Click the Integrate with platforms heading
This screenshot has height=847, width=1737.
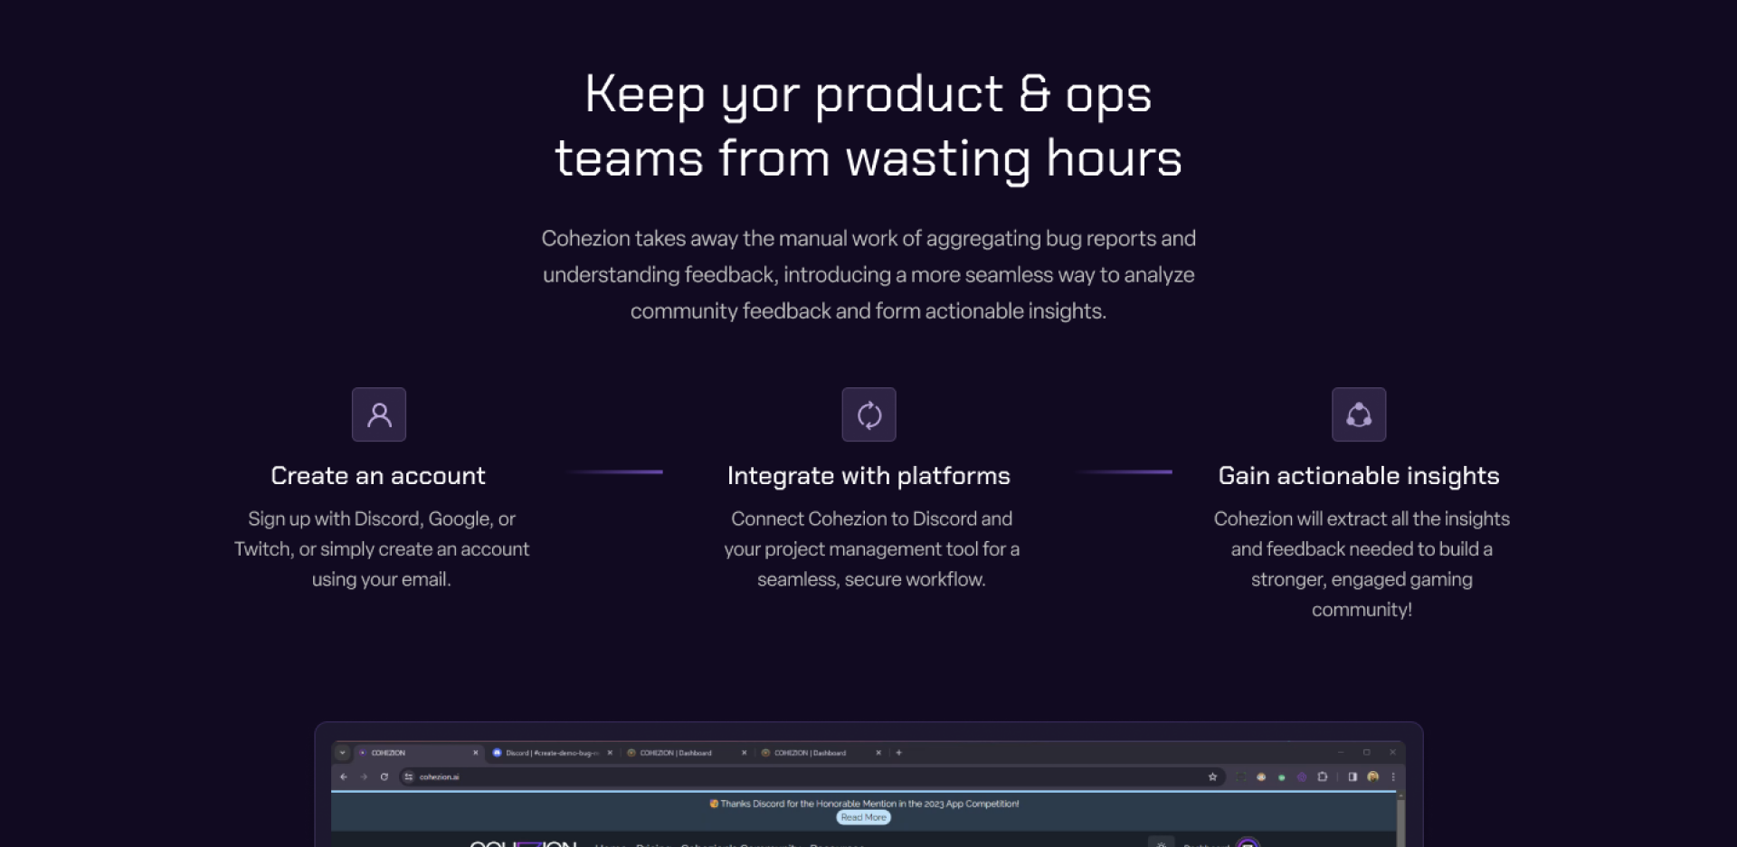coord(868,476)
